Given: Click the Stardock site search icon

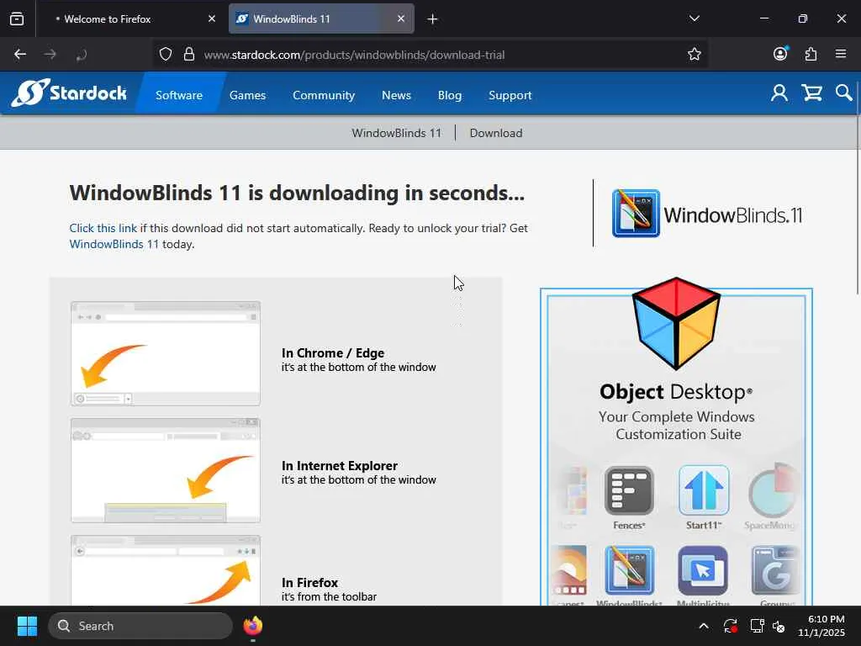Looking at the screenshot, I should coord(843,93).
